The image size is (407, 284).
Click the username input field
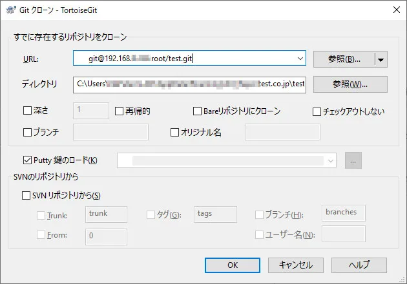[x=344, y=234]
